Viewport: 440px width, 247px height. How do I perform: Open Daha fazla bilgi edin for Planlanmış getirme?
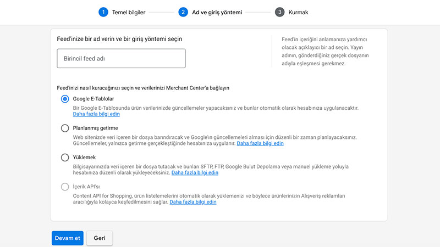pyautogui.click(x=260, y=143)
